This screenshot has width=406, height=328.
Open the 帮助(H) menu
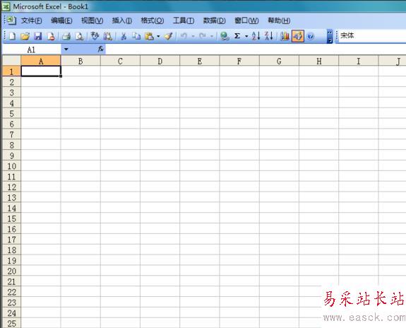click(279, 20)
